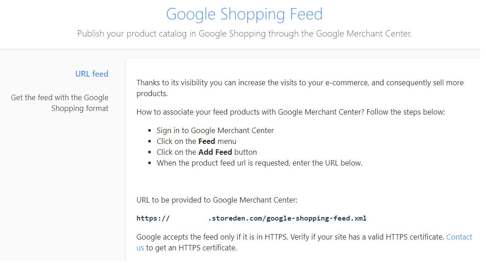Click the subtitle "Publish your product catalog" line
The width and height of the screenshot is (486, 263).
(244, 34)
